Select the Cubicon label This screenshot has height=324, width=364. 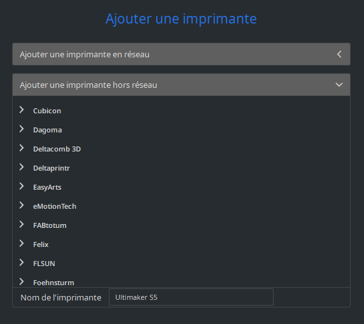(x=47, y=111)
